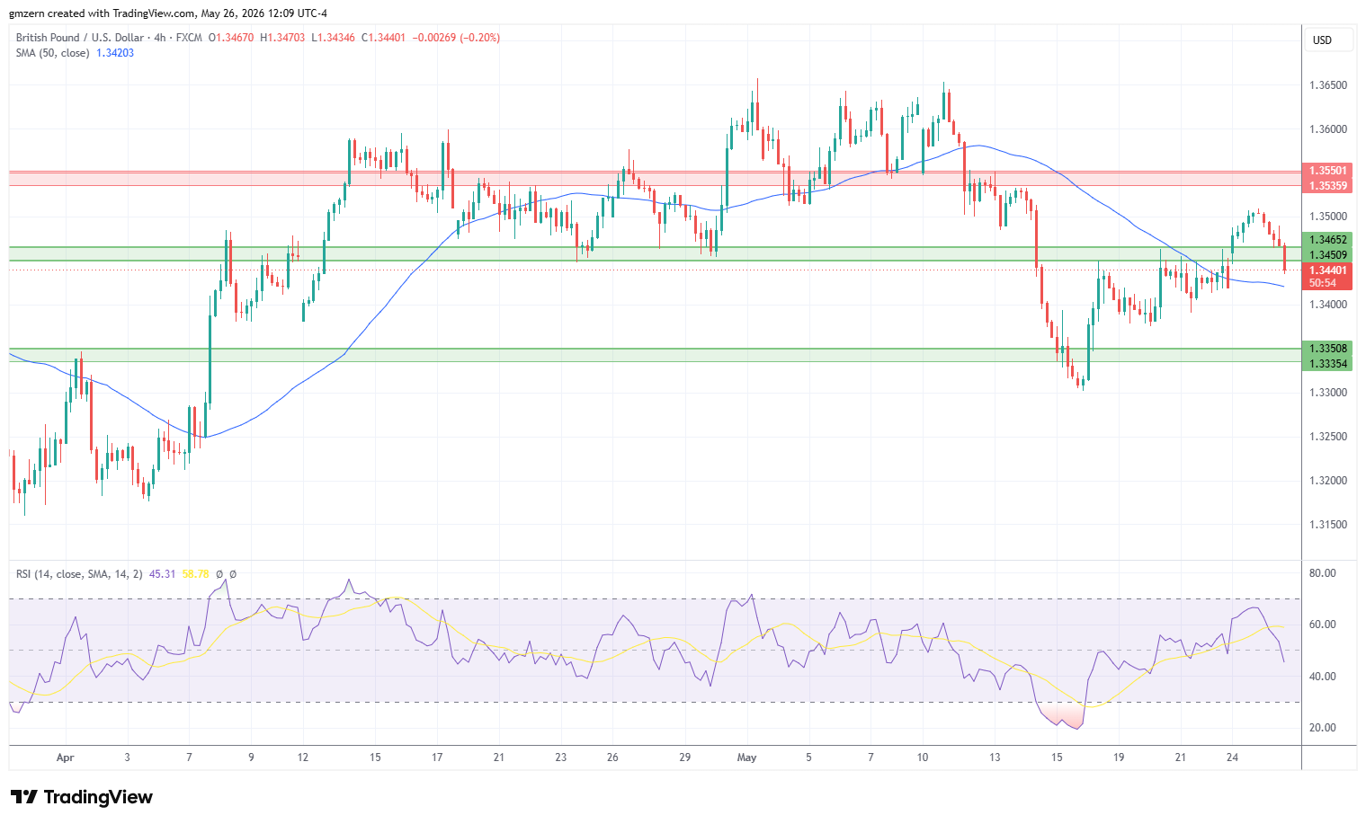The width and height of the screenshot is (1366, 824).
Task: Click the 24 date label on the time axis
Action: (1232, 758)
